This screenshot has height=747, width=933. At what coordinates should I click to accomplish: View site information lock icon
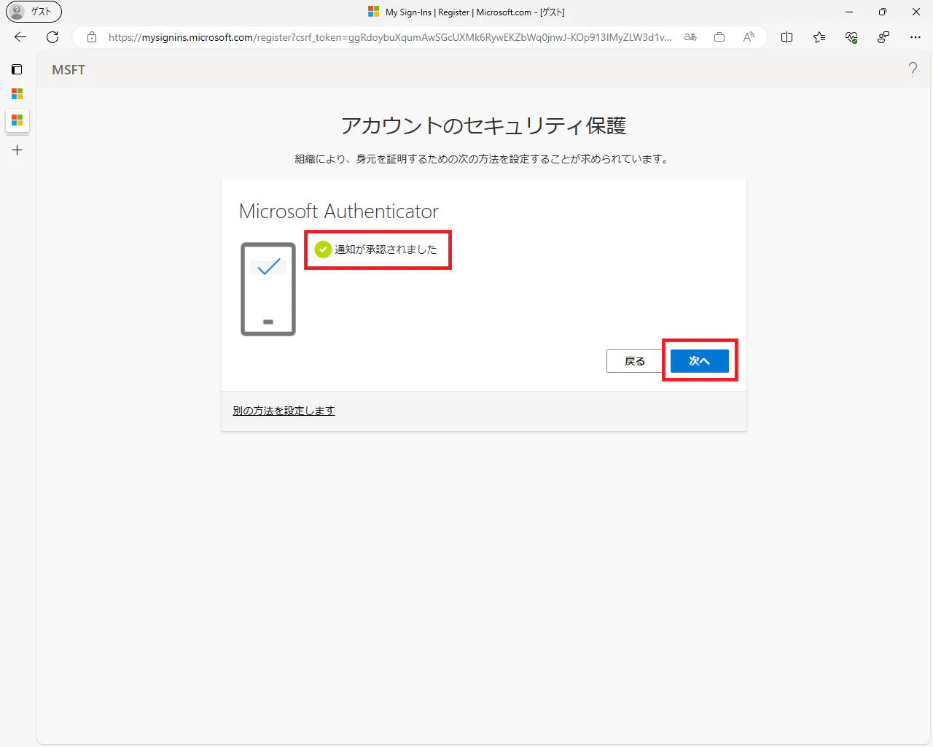(x=92, y=37)
